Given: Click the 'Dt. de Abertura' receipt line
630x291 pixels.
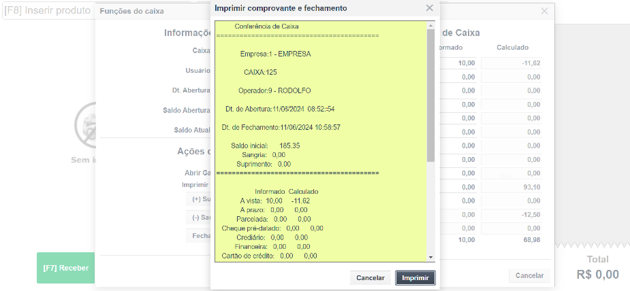Looking at the screenshot, I should 280,109.
